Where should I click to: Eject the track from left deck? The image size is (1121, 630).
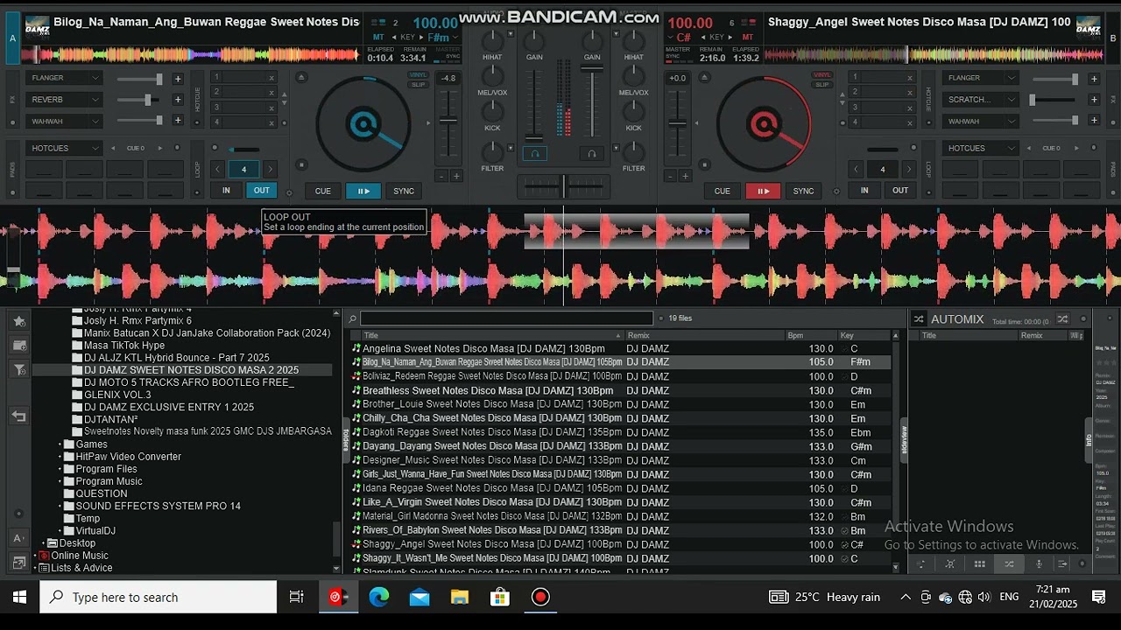pos(301,77)
